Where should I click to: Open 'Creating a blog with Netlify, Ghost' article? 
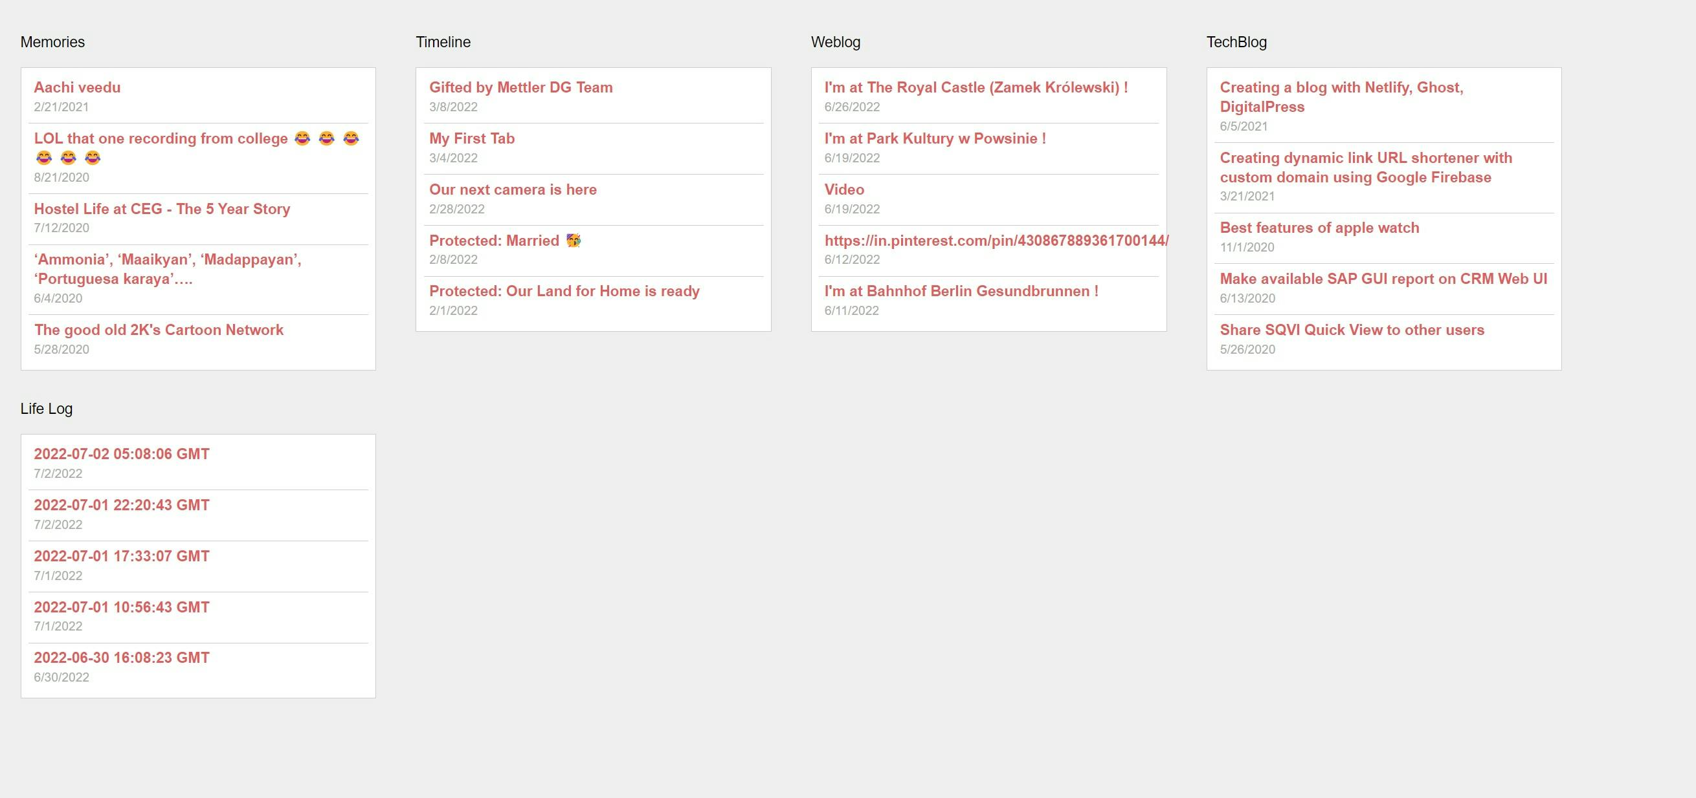(x=1341, y=88)
